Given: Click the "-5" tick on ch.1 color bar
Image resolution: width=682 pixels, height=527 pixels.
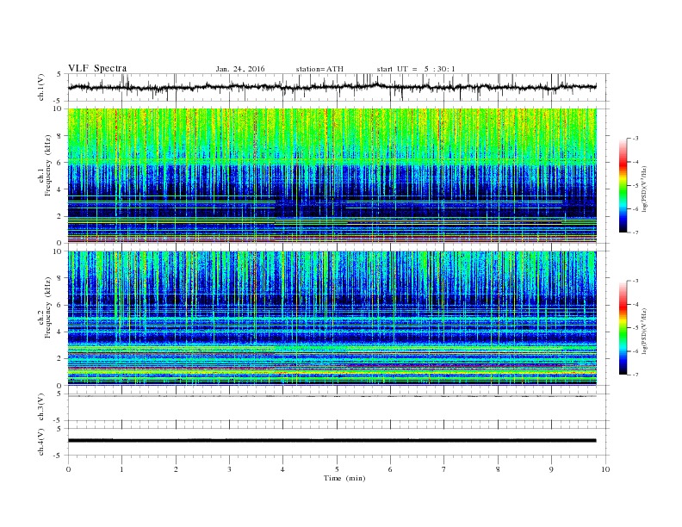Looking at the screenshot, I should 635,186.
